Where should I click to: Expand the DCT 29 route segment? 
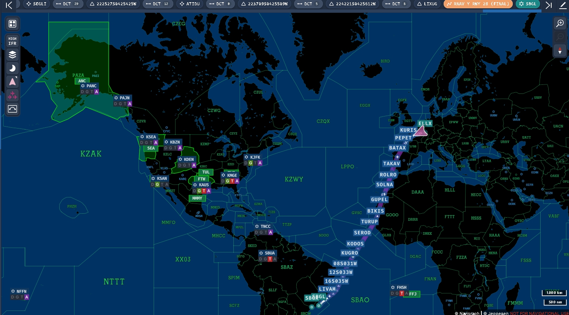66,4
